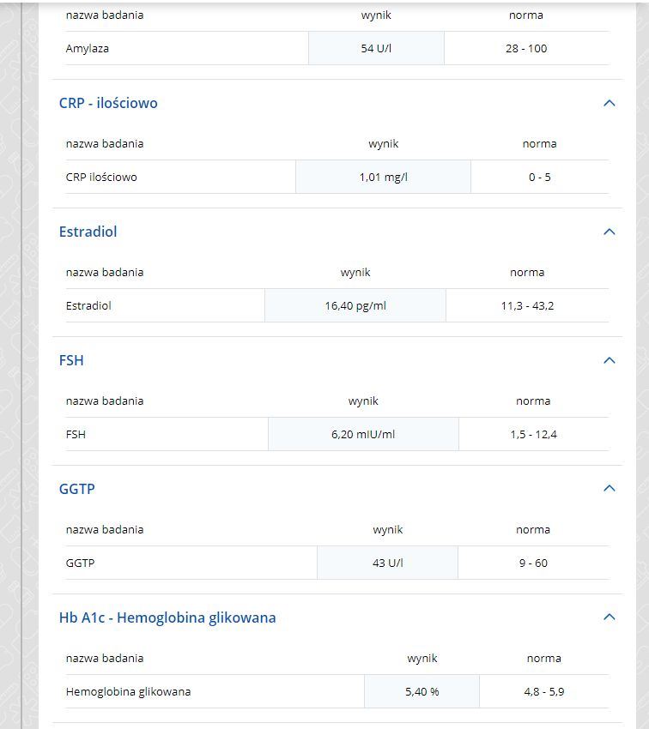Select the Estradiol result 16,40 pg/ml cell
Viewport: 649px width, 729px height.
(355, 305)
